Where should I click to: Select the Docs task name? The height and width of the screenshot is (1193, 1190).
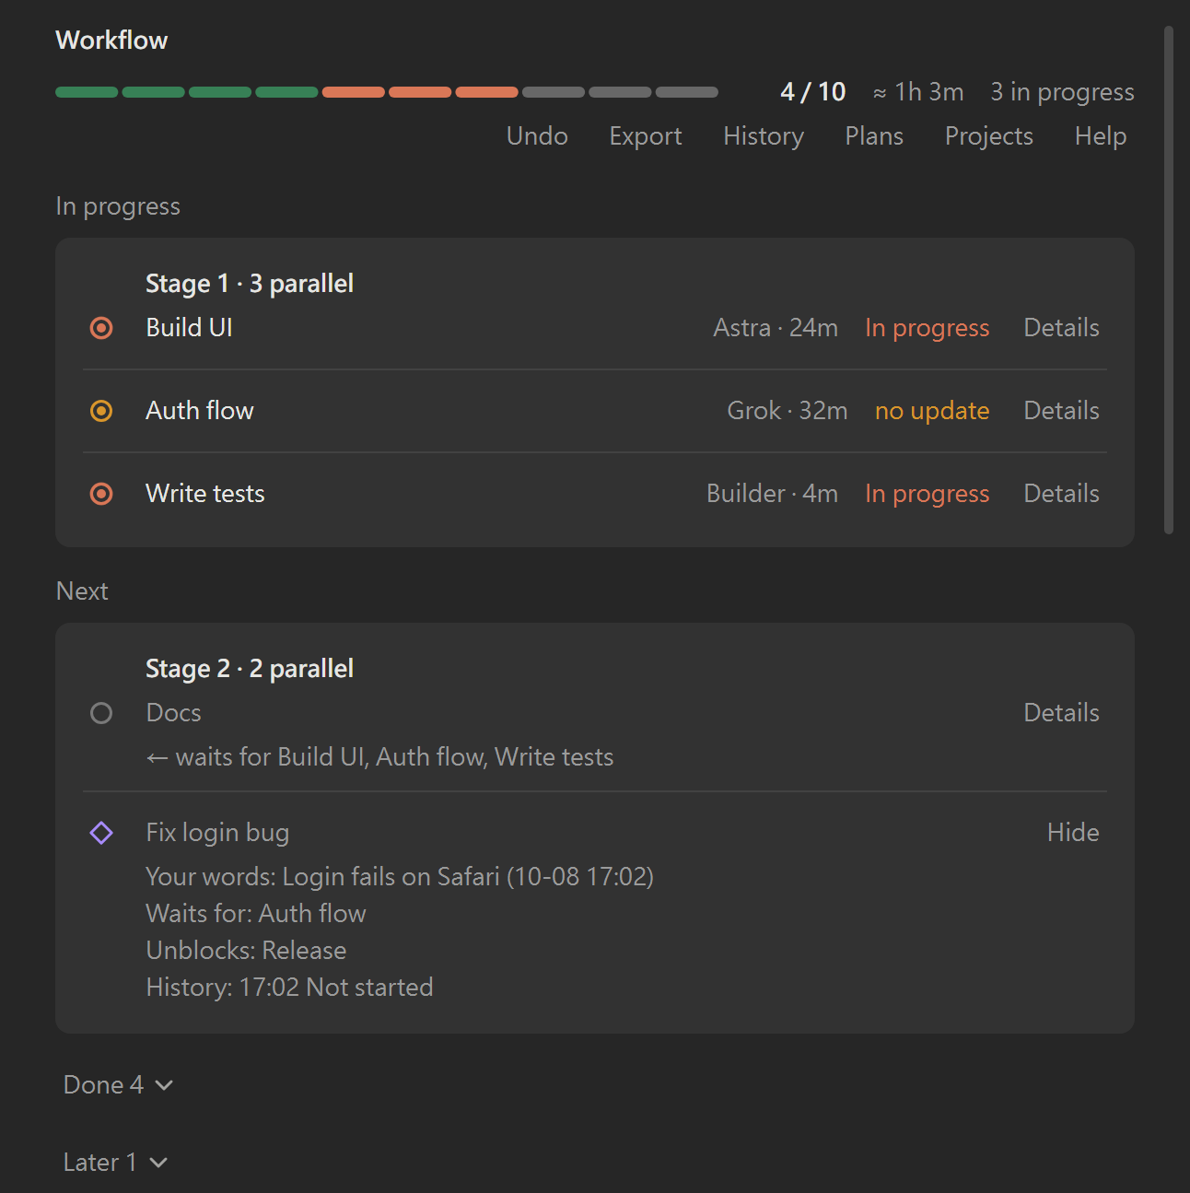pos(173,713)
